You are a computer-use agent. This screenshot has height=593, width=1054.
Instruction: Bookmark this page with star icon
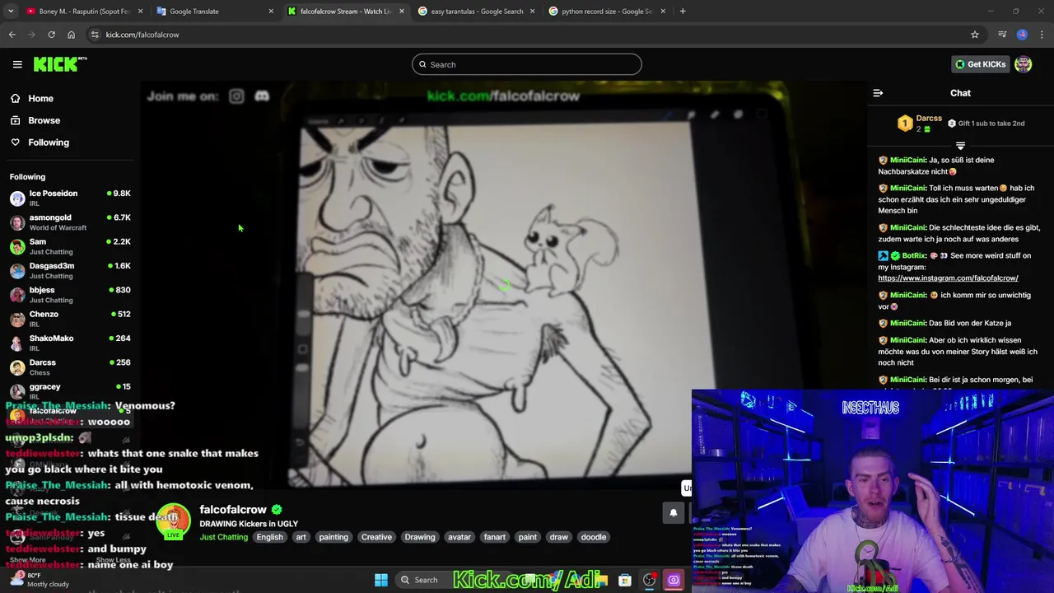[975, 35]
